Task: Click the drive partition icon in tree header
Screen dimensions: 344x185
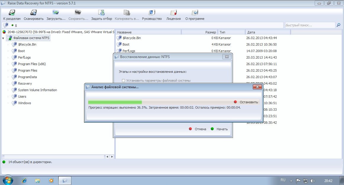Action: 4,32
